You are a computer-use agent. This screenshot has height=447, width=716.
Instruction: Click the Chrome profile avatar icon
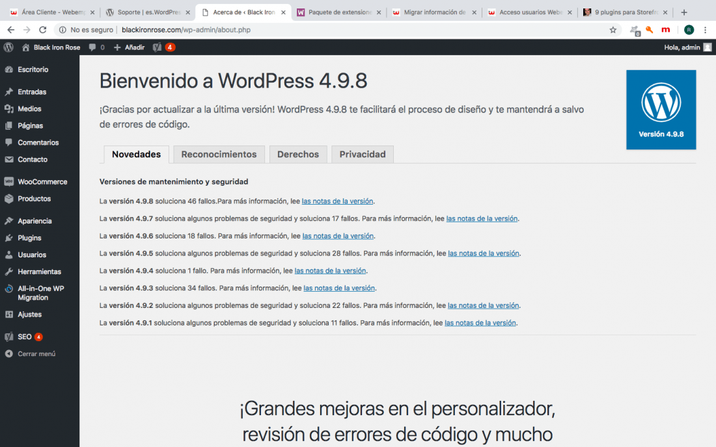click(689, 30)
